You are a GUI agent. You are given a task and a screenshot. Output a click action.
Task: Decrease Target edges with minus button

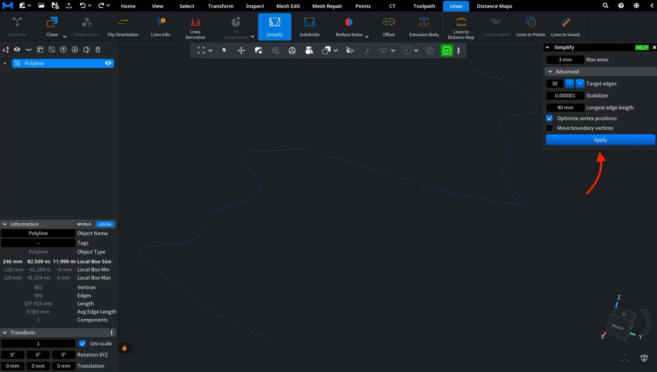(x=569, y=83)
